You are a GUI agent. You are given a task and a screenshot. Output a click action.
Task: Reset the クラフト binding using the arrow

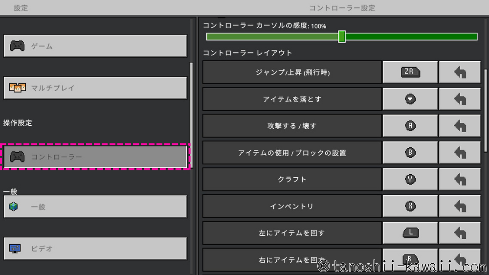tap(460, 179)
